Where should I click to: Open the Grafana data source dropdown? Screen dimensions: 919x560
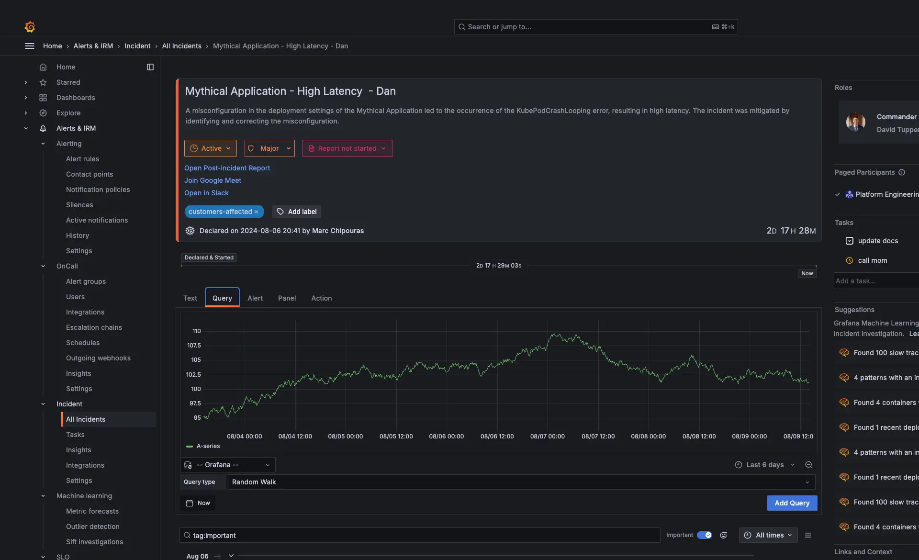click(228, 465)
